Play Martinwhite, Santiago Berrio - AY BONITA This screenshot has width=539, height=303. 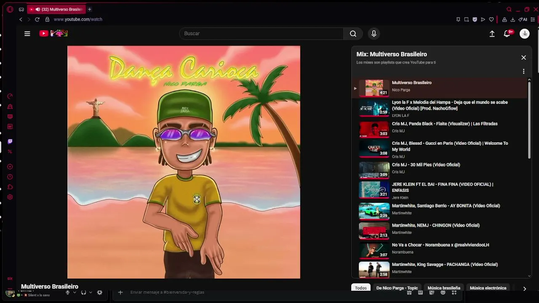point(439,211)
